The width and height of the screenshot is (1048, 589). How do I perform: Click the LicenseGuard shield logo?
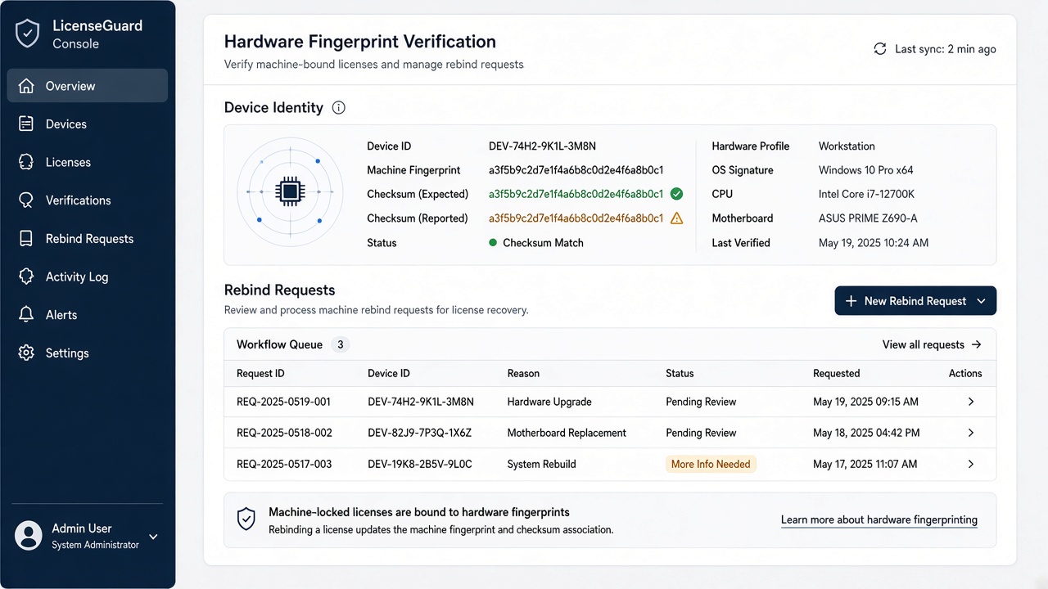pos(28,34)
